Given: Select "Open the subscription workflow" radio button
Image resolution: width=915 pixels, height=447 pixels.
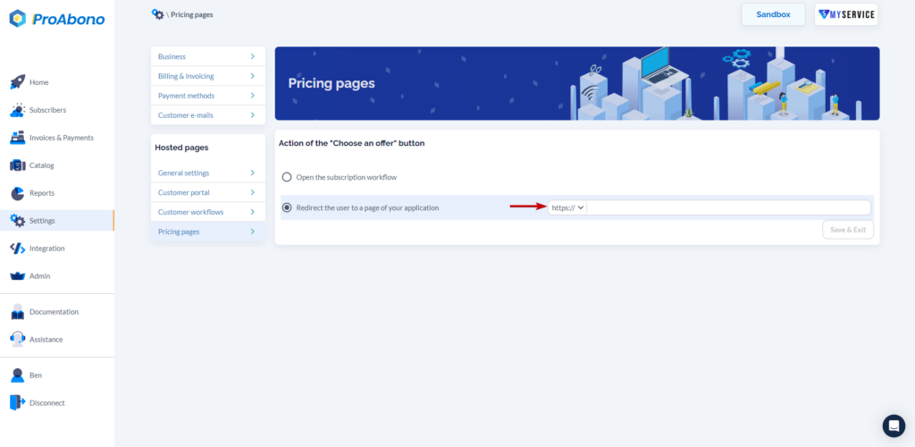Looking at the screenshot, I should [x=287, y=177].
